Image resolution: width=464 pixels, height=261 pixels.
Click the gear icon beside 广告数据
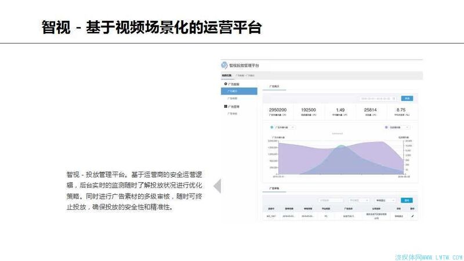point(226,84)
